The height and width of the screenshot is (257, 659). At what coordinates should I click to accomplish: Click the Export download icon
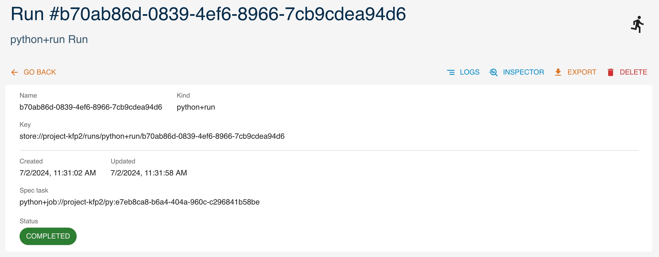click(x=558, y=72)
